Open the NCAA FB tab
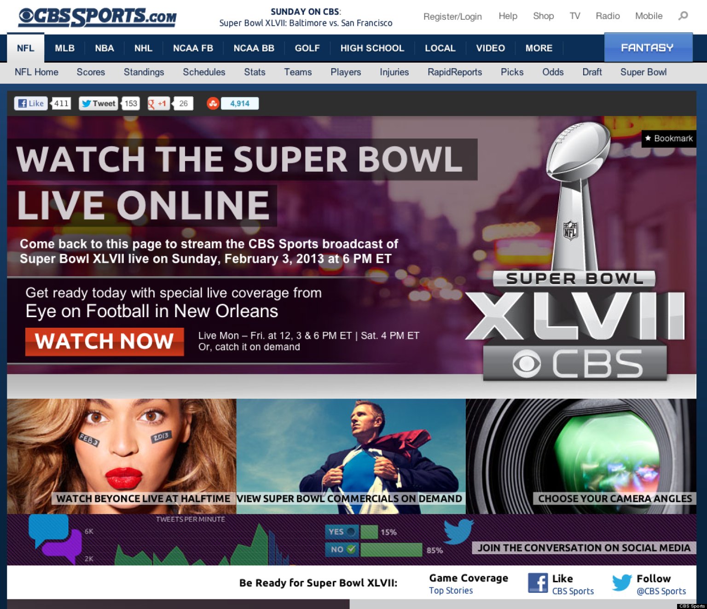The image size is (707, 609). pyautogui.click(x=193, y=48)
